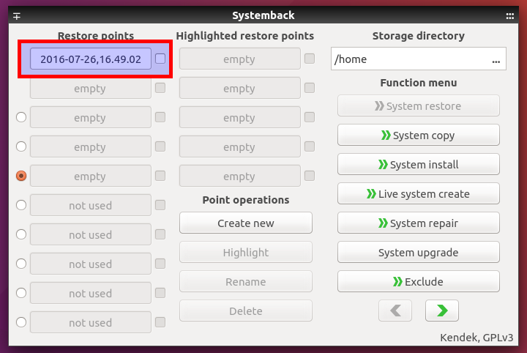Open System copy function

pyautogui.click(x=419, y=135)
